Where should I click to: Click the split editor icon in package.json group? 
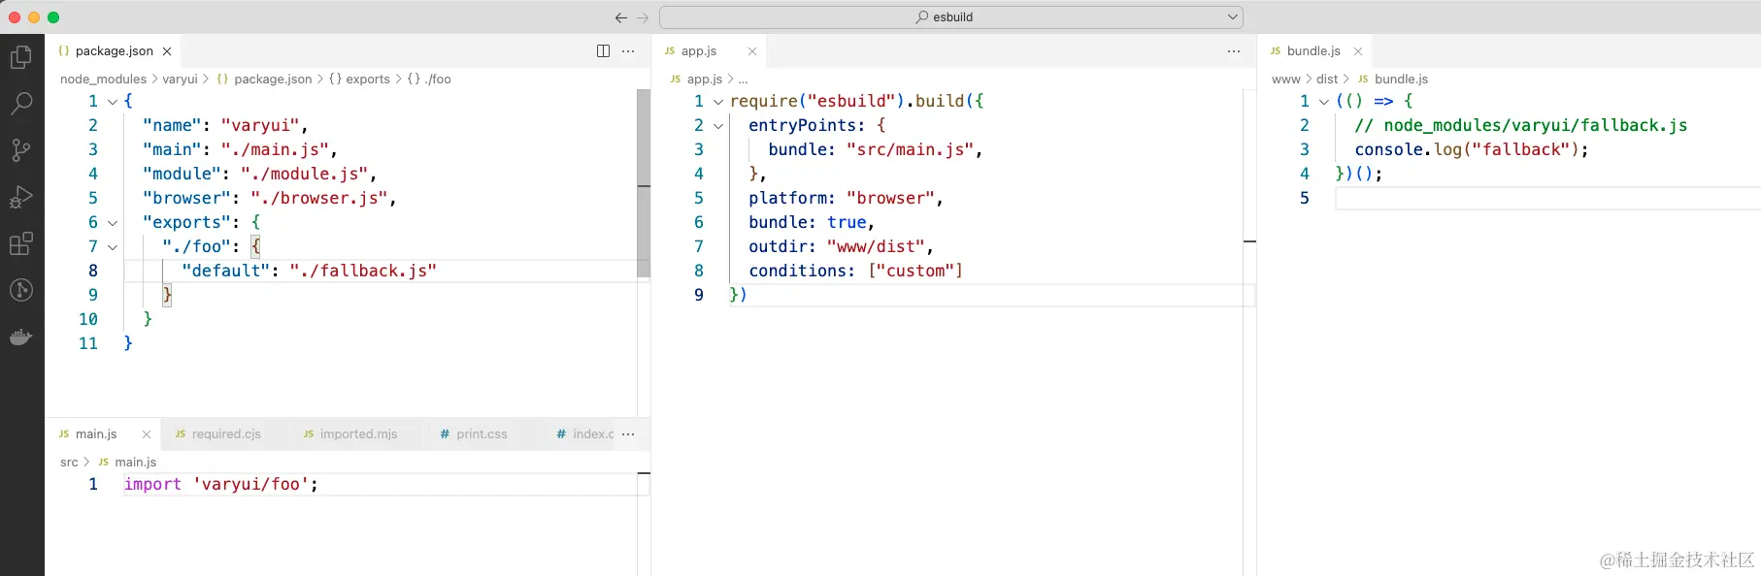603,51
